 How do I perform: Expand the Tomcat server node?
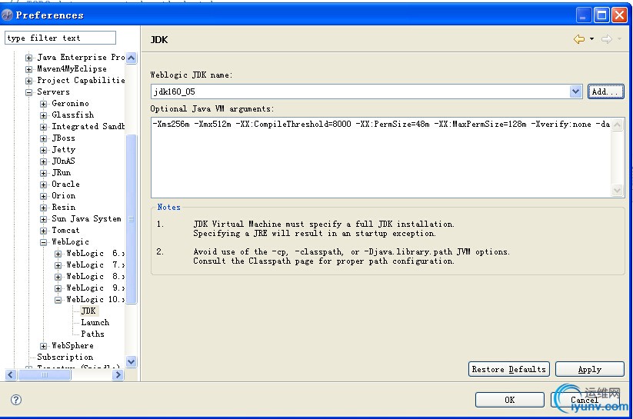pos(43,231)
